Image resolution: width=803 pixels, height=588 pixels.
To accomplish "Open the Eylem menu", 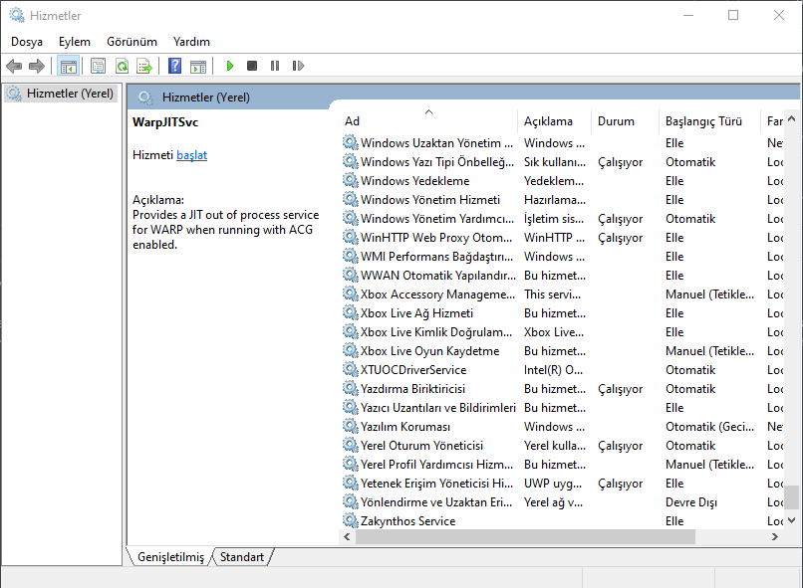I will pos(75,42).
